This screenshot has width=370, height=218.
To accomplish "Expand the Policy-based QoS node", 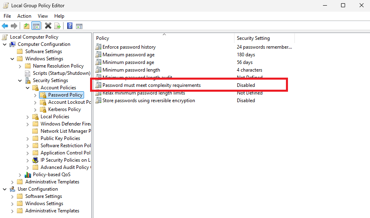I will tap(20, 175).
